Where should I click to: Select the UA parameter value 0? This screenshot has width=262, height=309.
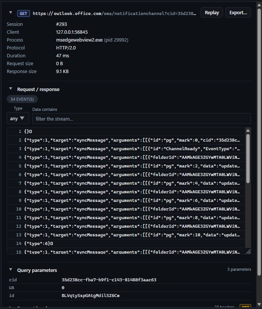point(63,288)
